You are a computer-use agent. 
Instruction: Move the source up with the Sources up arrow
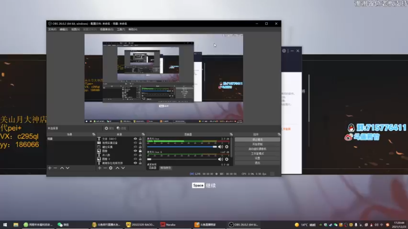117,168
